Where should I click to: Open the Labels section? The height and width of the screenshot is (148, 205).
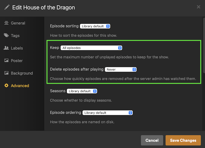pyautogui.click(x=17, y=48)
